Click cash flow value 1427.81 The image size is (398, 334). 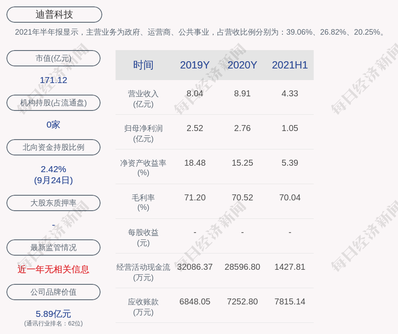point(290,267)
